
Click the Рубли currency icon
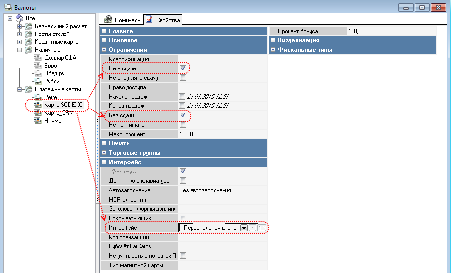pyautogui.click(x=37, y=82)
